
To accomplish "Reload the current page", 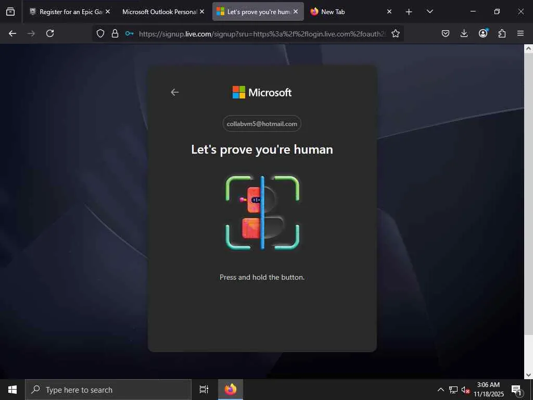I will pos(50,33).
